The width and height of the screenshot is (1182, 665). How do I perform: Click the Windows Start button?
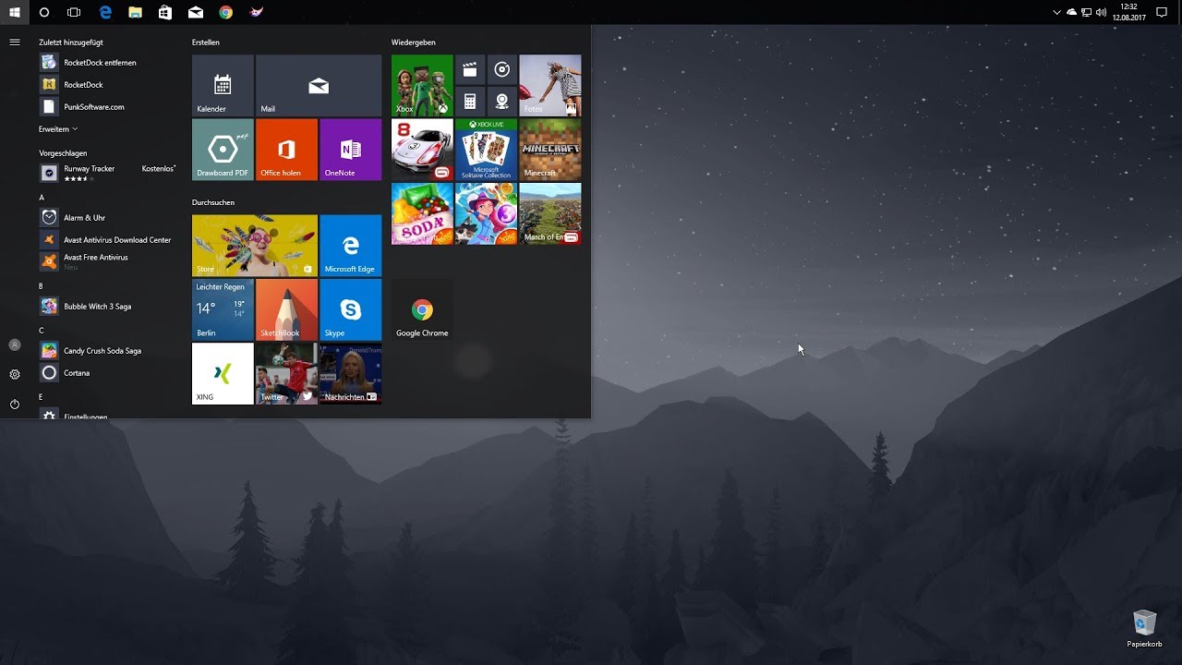click(x=15, y=12)
